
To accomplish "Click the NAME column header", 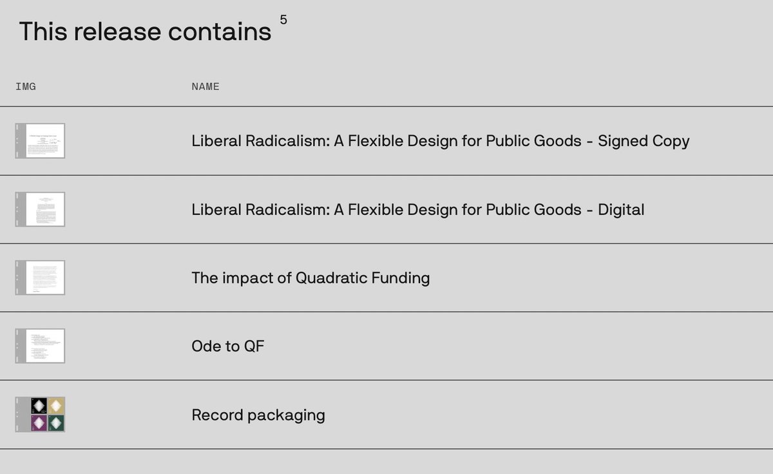I will (205, 86).
